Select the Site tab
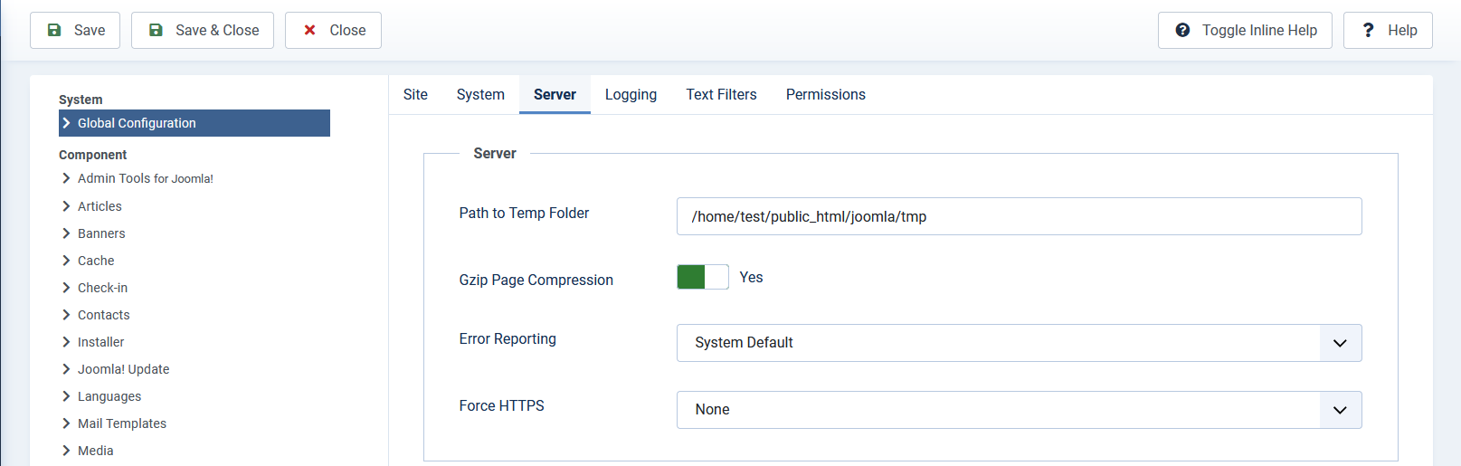Viewport: 1461px width, 466px height. tap(415, 94)
